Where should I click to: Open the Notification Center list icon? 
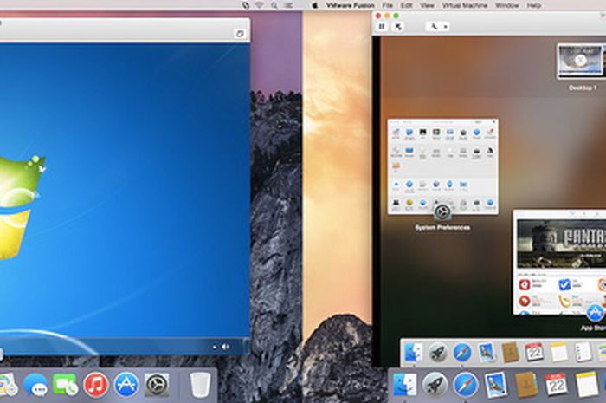[288, 5]
